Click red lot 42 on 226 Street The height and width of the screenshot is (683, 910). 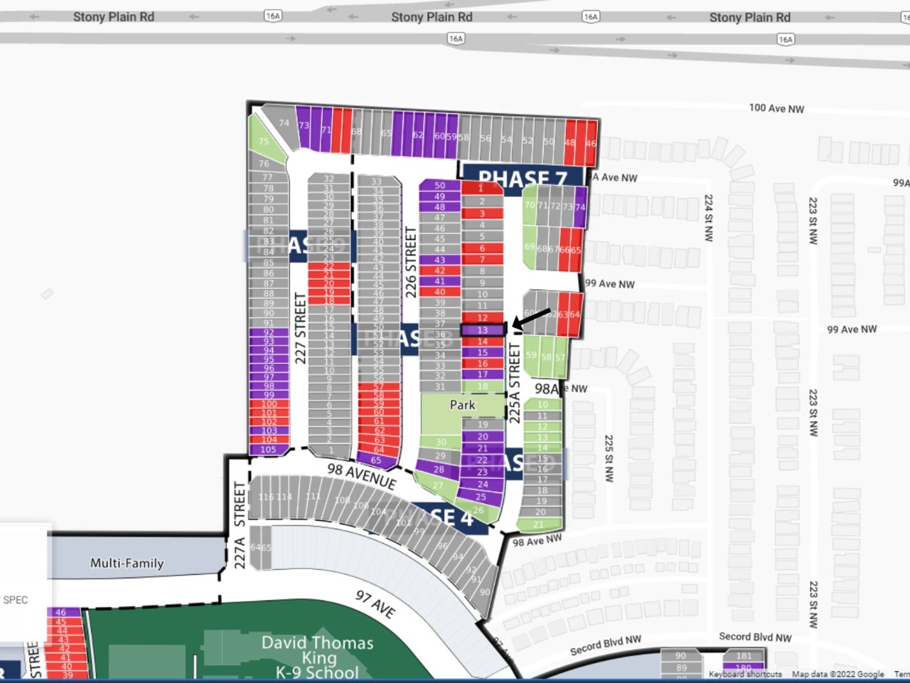(x=440, y=270)
